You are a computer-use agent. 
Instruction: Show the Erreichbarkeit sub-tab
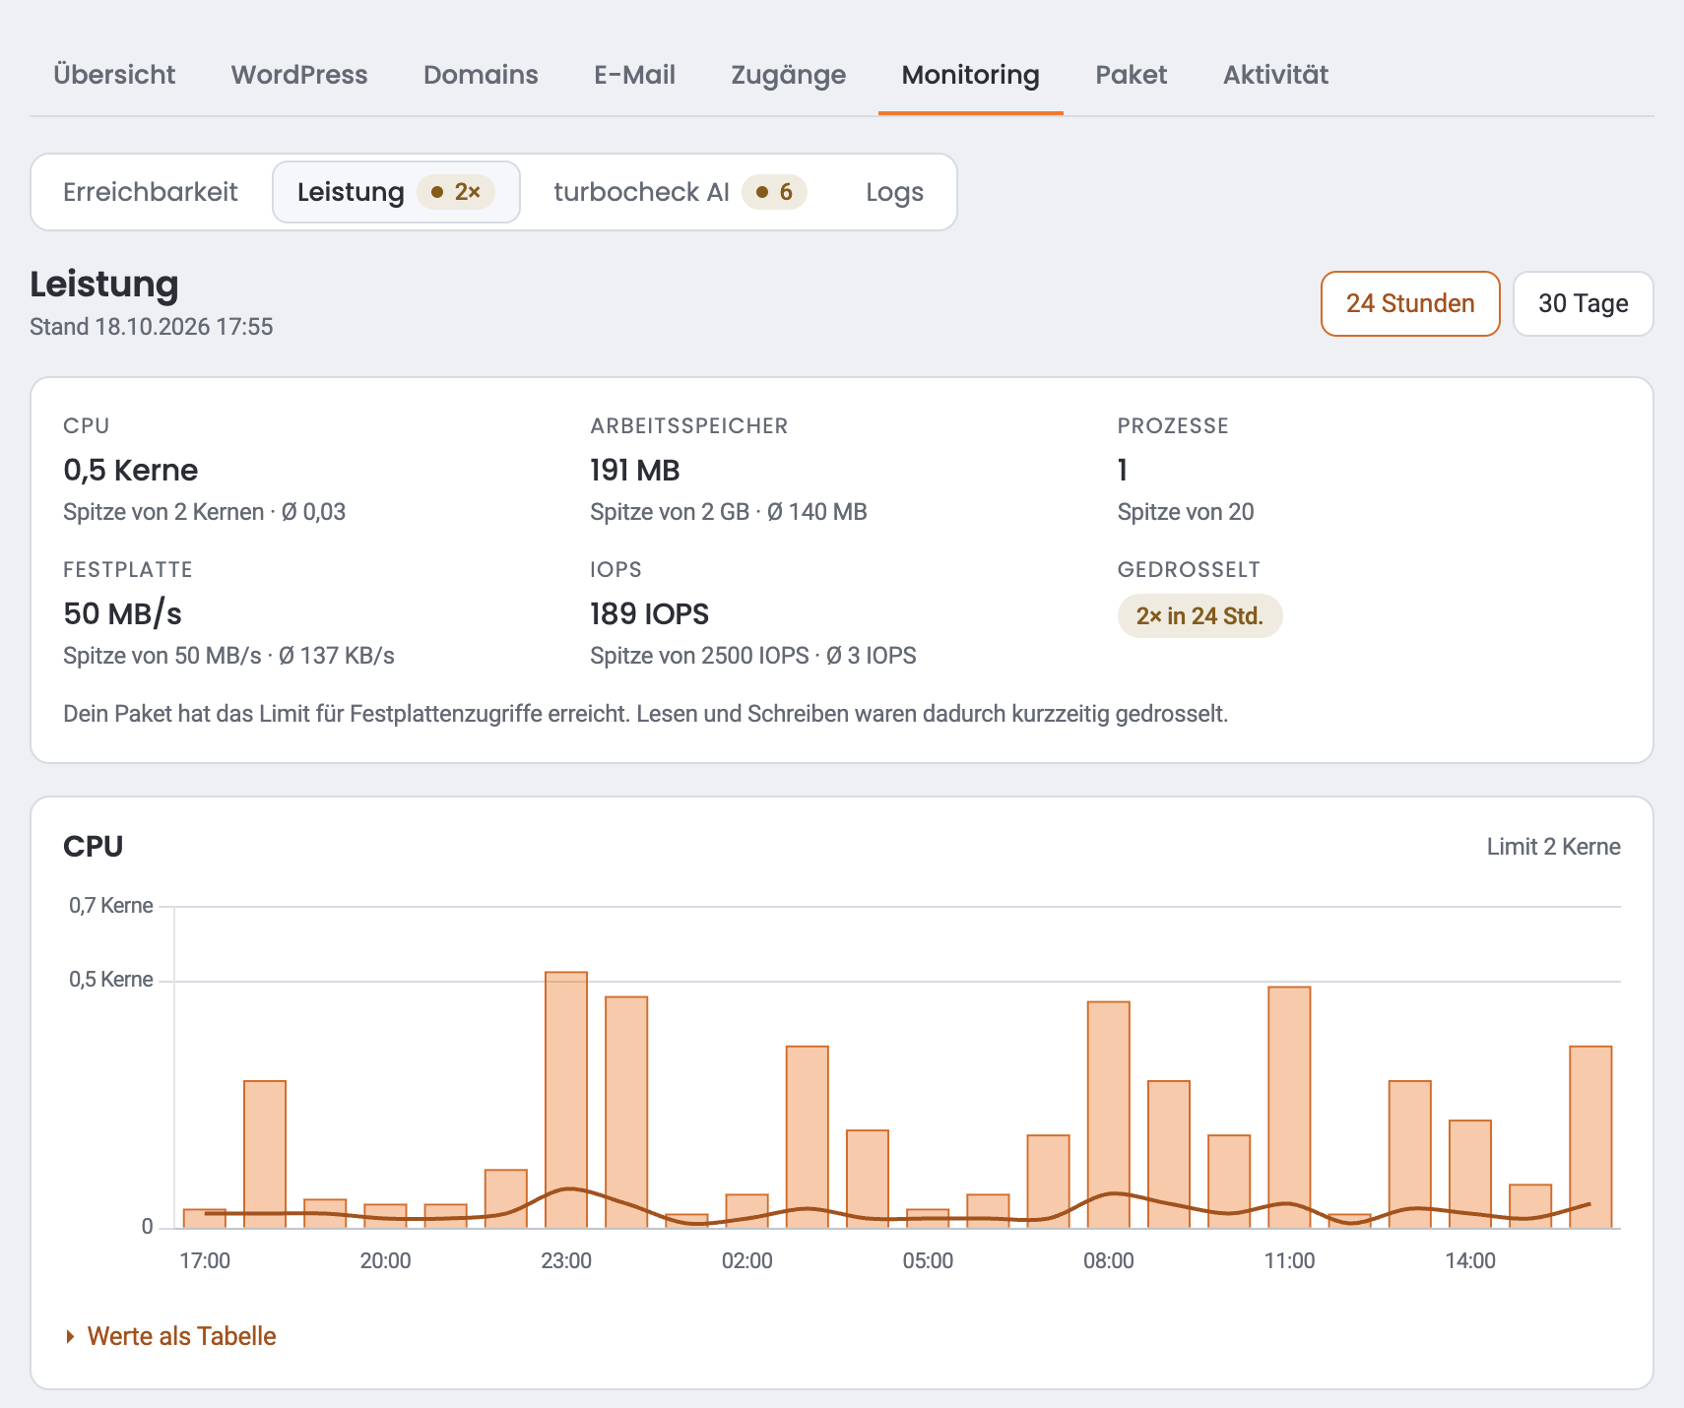151,192
